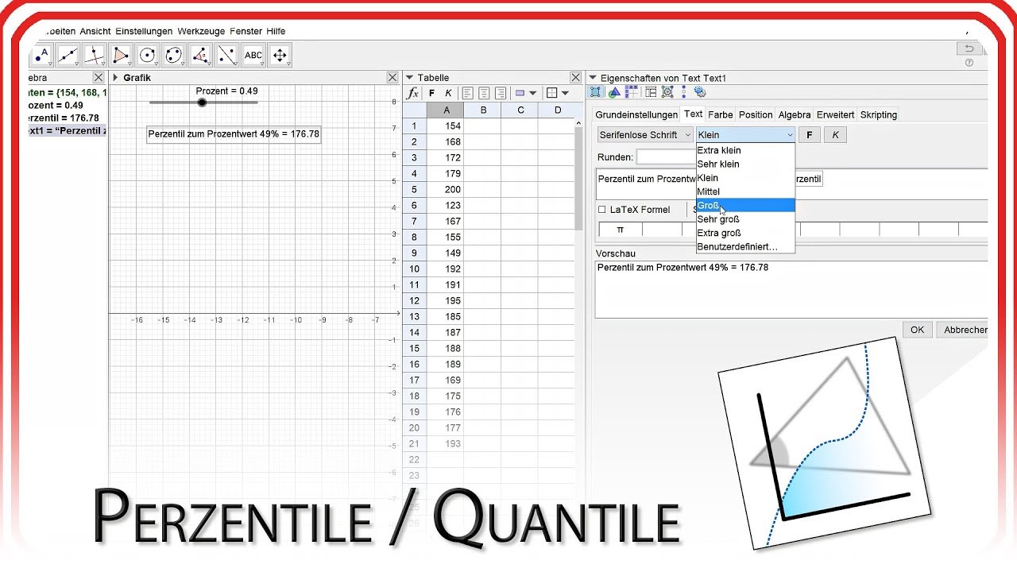Image resolution: width=1017 pixels, height=572 pixels.
Task: Select the Perzentil text box in Grafik
Action: pos(234,134)
